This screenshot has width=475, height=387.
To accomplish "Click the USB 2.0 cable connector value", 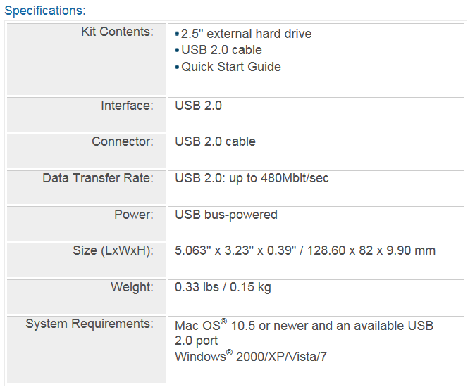I will point(216,141).
